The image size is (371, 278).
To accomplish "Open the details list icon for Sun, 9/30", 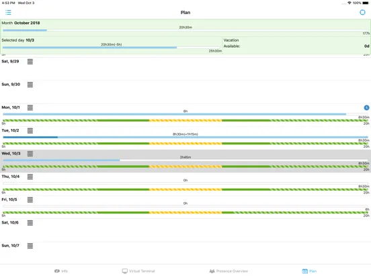I will tap(30, 85).
